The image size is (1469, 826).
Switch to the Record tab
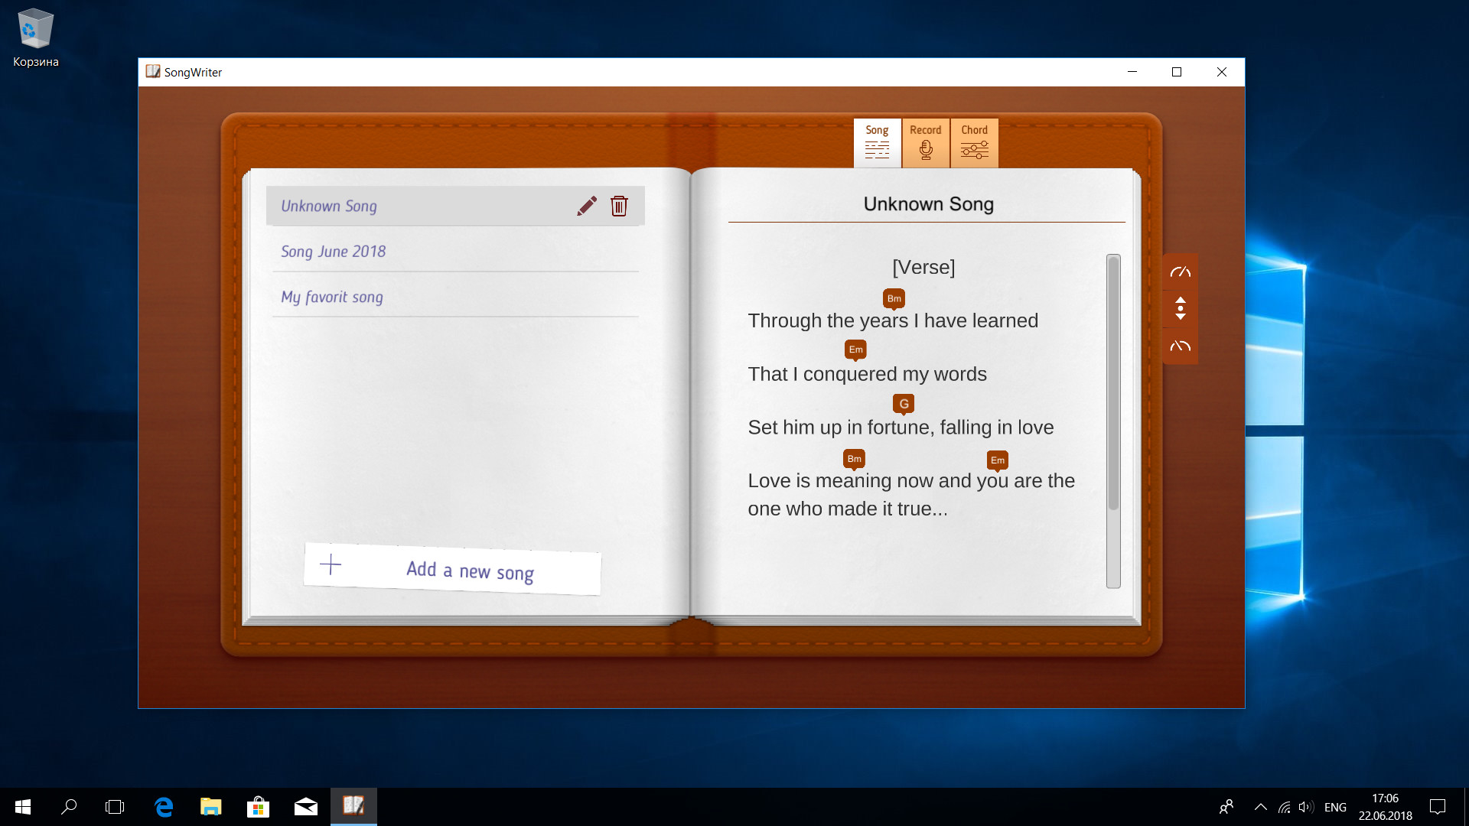pos(924,141)
